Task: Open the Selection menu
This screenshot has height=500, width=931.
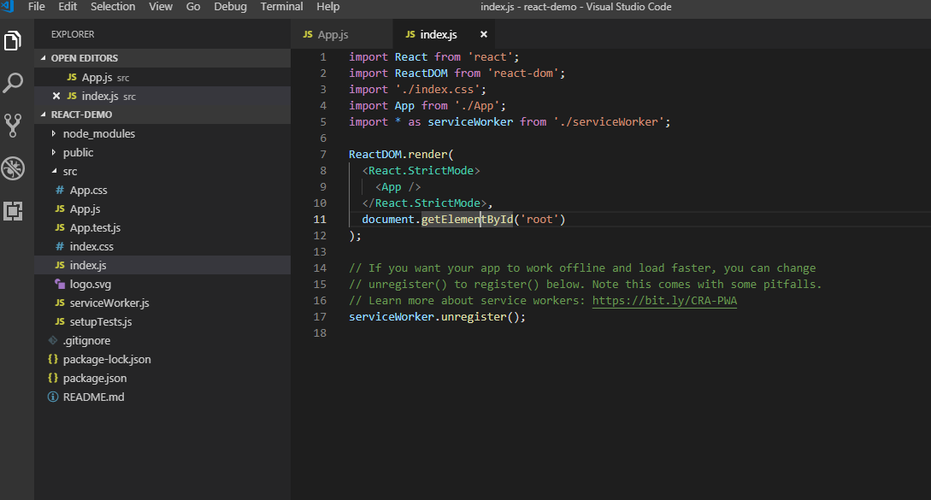Action: pos(113,7)
